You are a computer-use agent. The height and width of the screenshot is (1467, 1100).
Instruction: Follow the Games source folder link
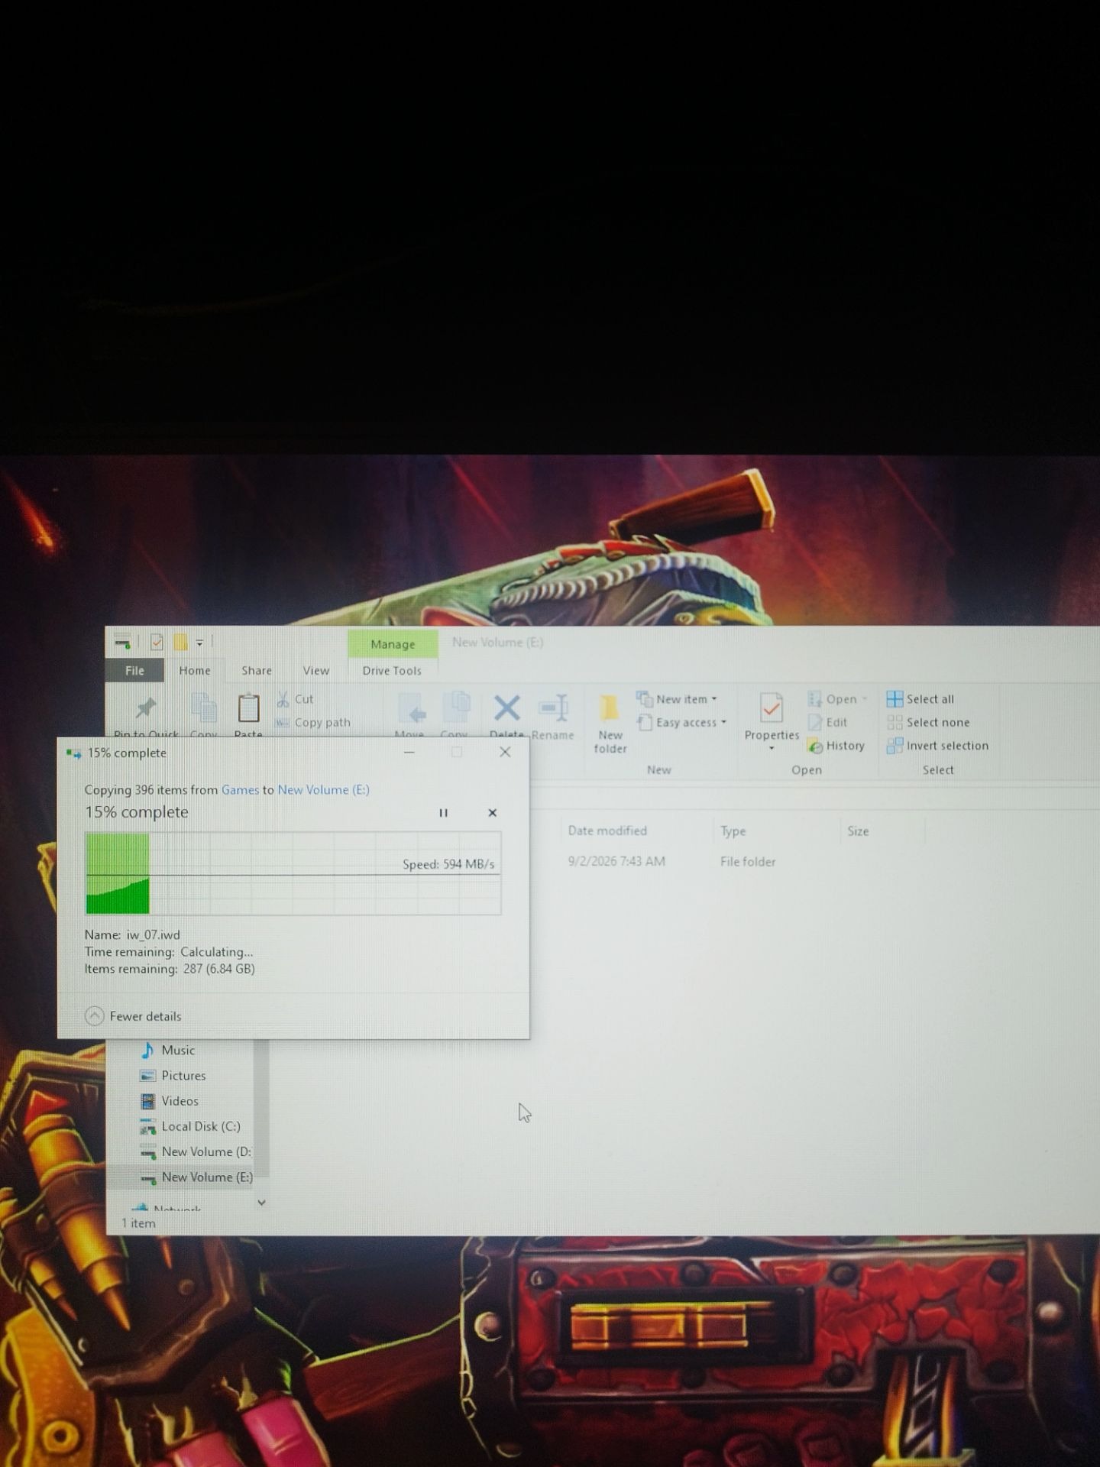[240, 790]
